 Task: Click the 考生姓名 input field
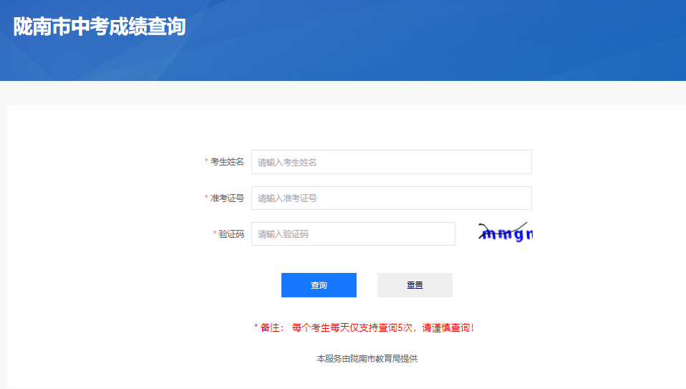[391, 162]
